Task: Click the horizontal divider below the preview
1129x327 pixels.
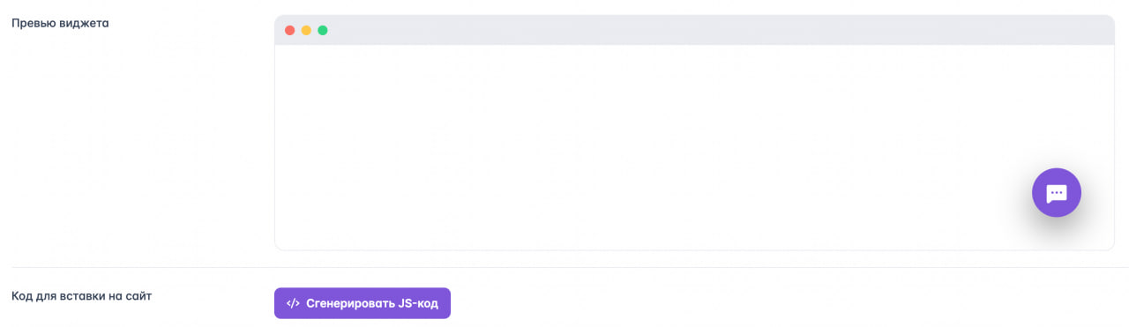Action: [569, 267]
